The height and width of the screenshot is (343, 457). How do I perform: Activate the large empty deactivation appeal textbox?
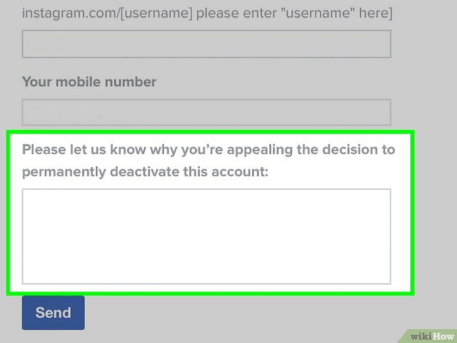(x=207, y=236)
